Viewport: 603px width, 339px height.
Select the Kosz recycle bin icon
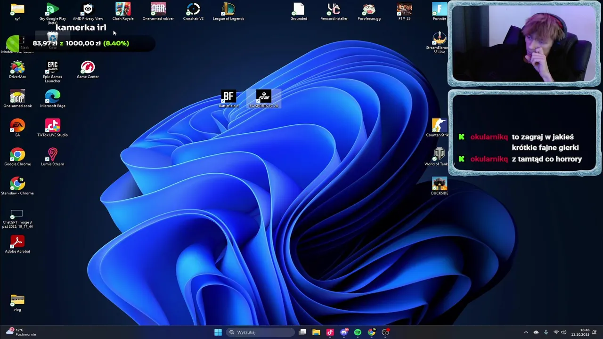[x=53, y=41]
